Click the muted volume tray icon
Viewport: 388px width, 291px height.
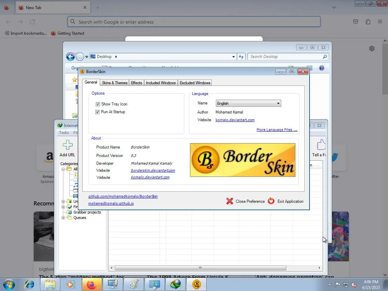pyautogui.click(x=354, y=285)
